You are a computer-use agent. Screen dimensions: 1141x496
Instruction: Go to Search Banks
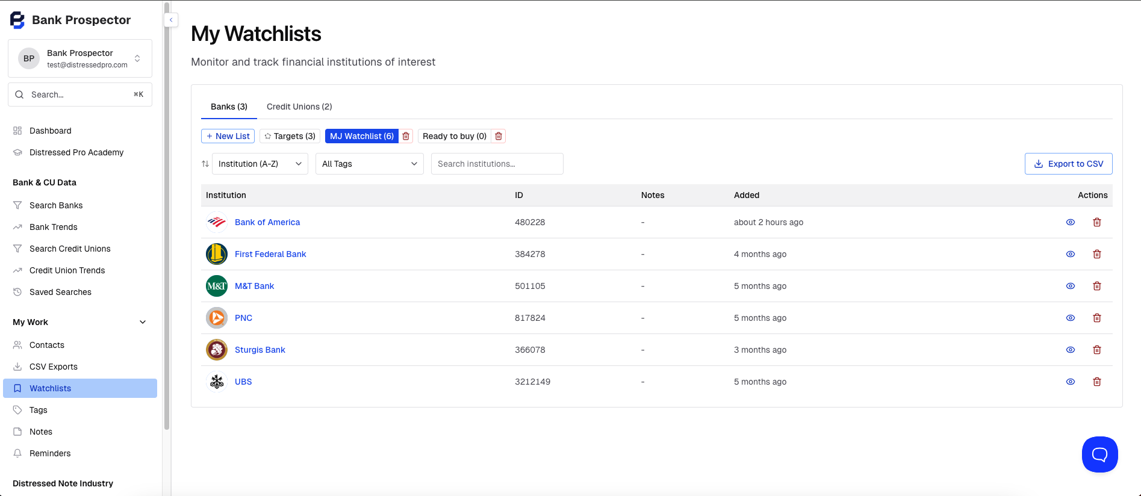80,205
